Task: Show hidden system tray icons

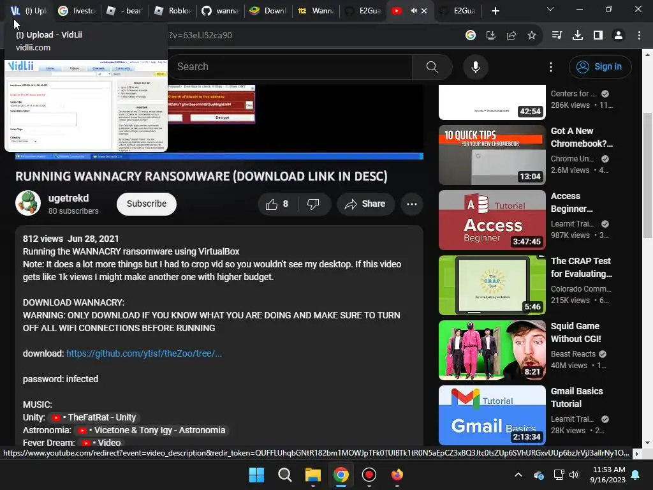Action: pyautogui.click(x=518, y=475)
